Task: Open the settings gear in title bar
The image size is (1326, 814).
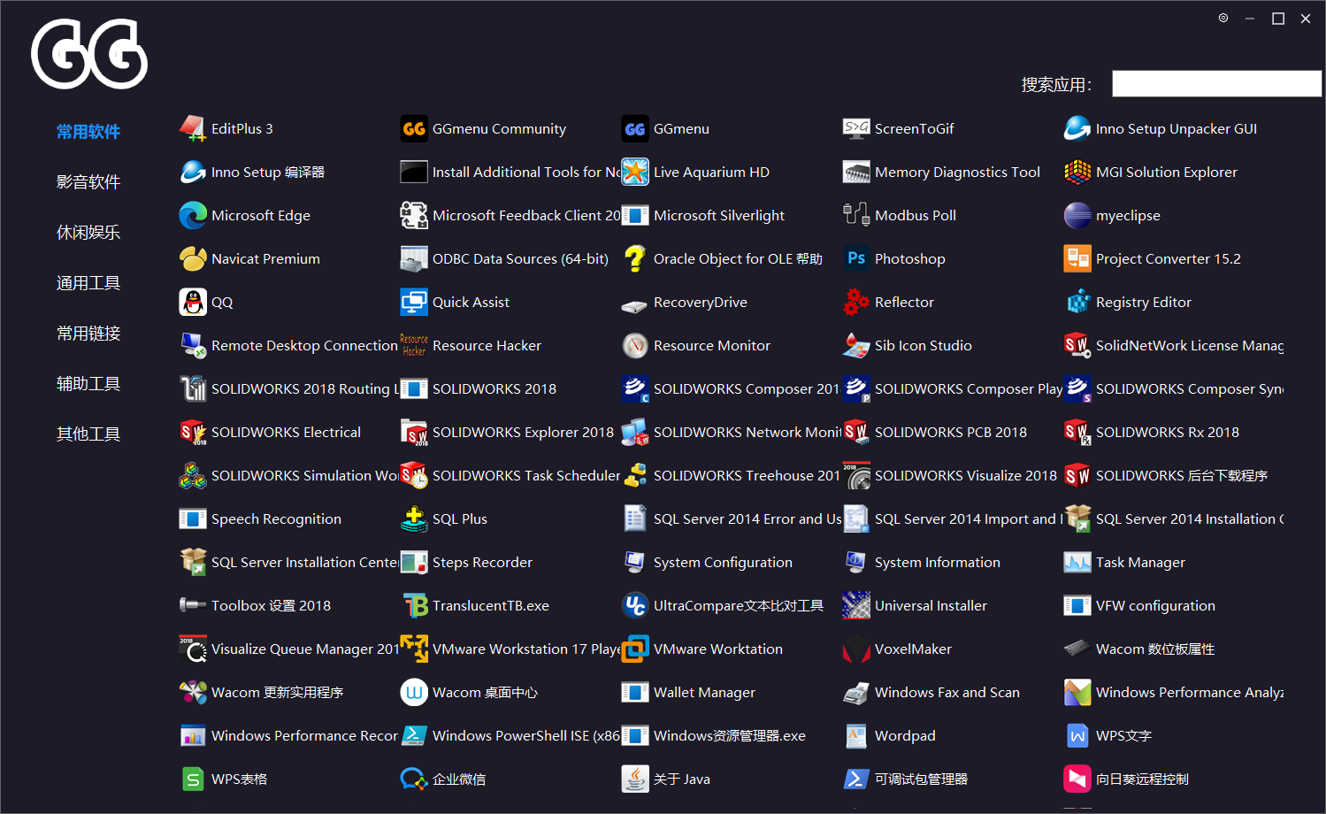Action: 1223,18
